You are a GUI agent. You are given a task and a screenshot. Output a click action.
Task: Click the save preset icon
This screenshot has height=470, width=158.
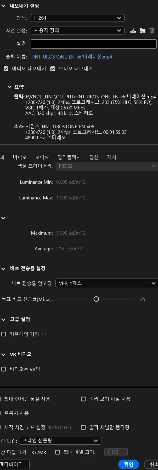pos(133,30)
